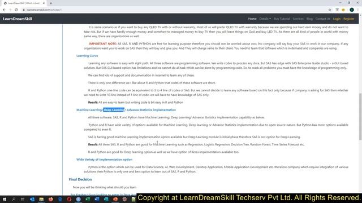Open Task View on the taskbar
Image resolution: width=362 pixels, height=203 pixels.
click(23, 199)
